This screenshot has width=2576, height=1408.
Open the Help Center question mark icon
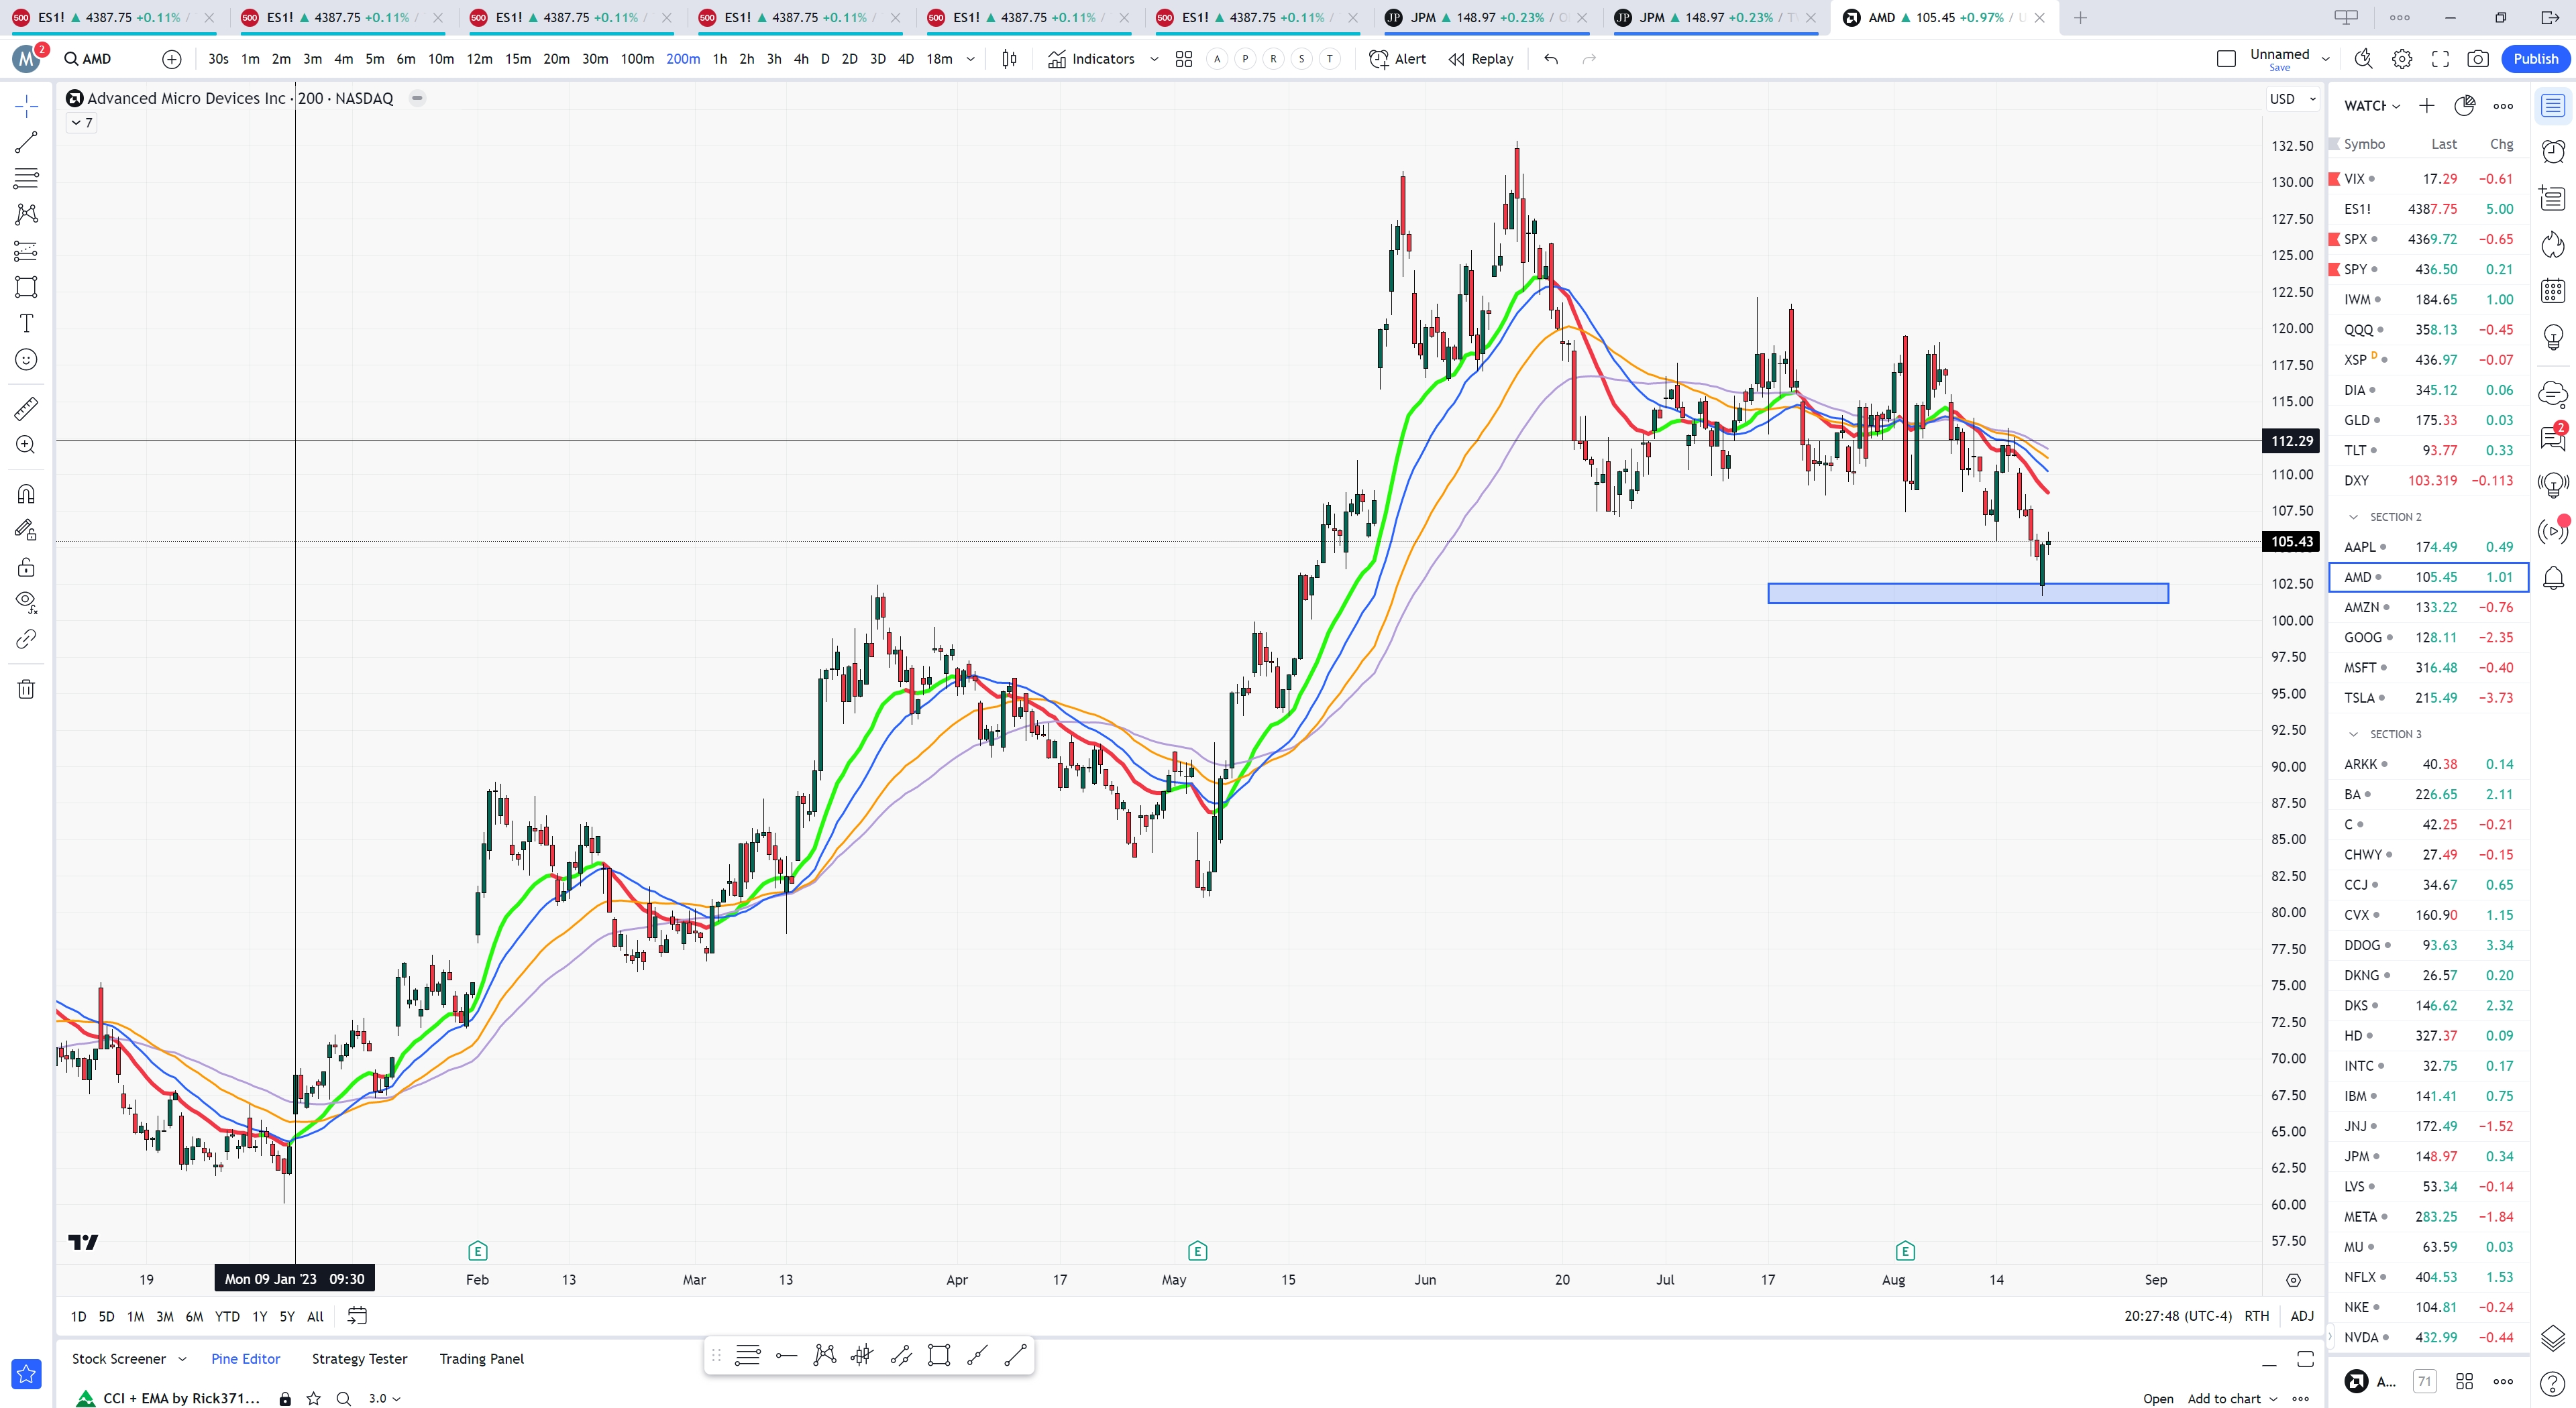pos(2553,1383)
